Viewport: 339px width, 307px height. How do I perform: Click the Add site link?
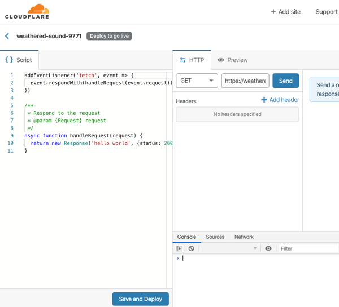click(x=285, y=12)
